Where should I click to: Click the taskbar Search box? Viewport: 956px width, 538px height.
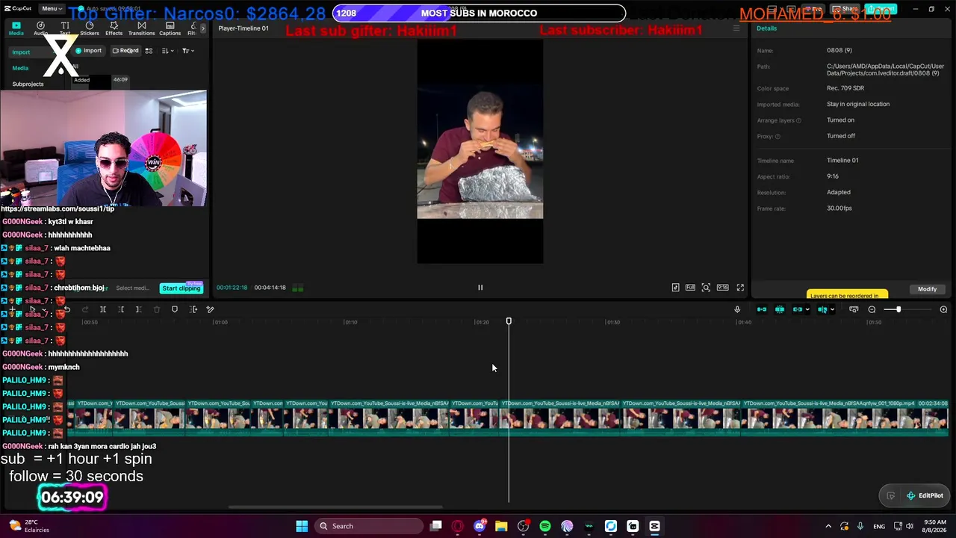point(369,526)
